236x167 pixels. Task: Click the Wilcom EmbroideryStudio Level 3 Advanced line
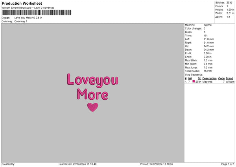point(28,8)
